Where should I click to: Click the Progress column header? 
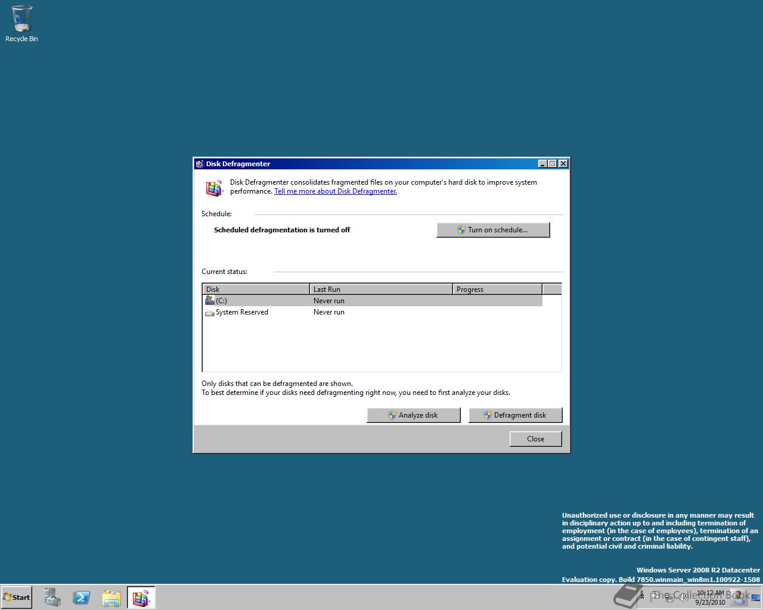click(497, 290)
